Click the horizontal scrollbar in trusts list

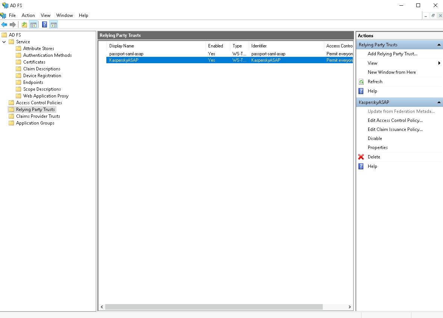(x=214, y=307)
